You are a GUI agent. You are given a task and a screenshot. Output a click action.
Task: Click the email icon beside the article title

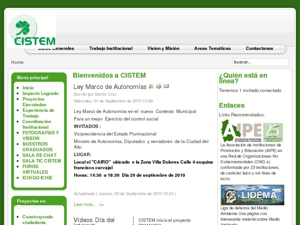coord(166,86)
